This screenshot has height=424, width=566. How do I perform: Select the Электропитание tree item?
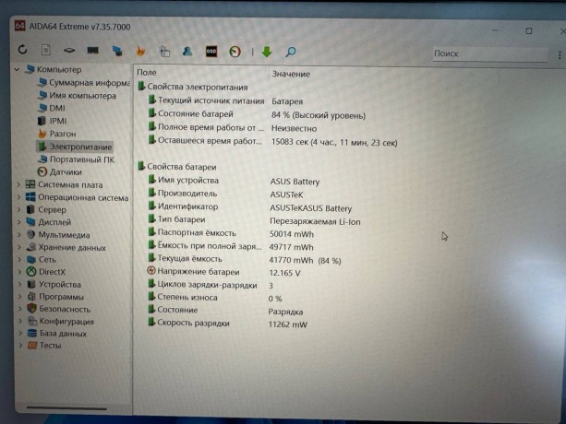point(75,147)
